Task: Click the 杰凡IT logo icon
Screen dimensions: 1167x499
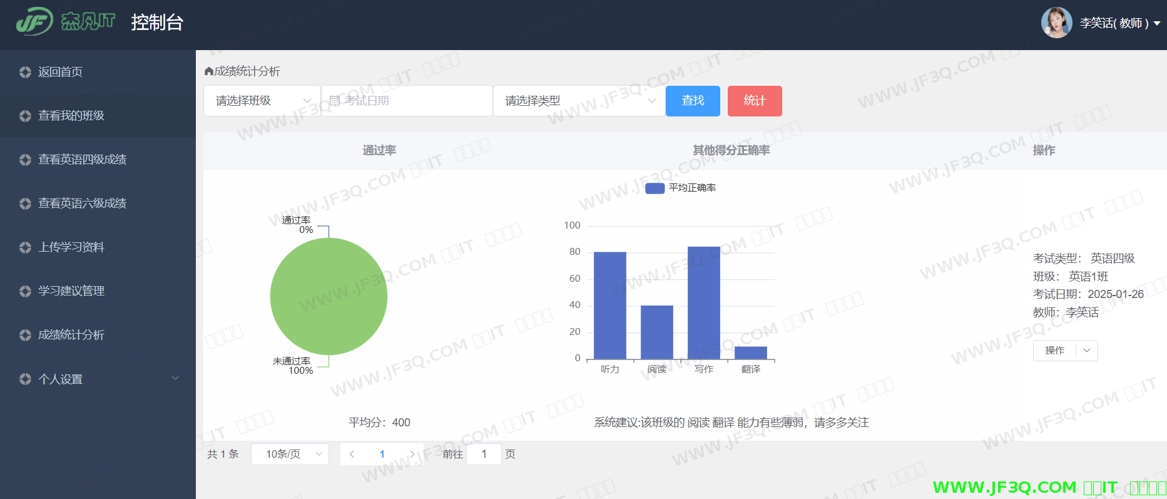Action: (34, 22)
